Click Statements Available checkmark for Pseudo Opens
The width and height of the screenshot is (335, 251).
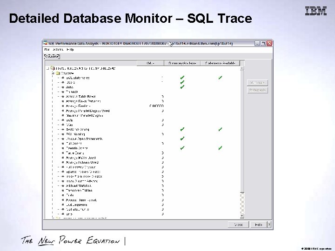coord(220,148)
